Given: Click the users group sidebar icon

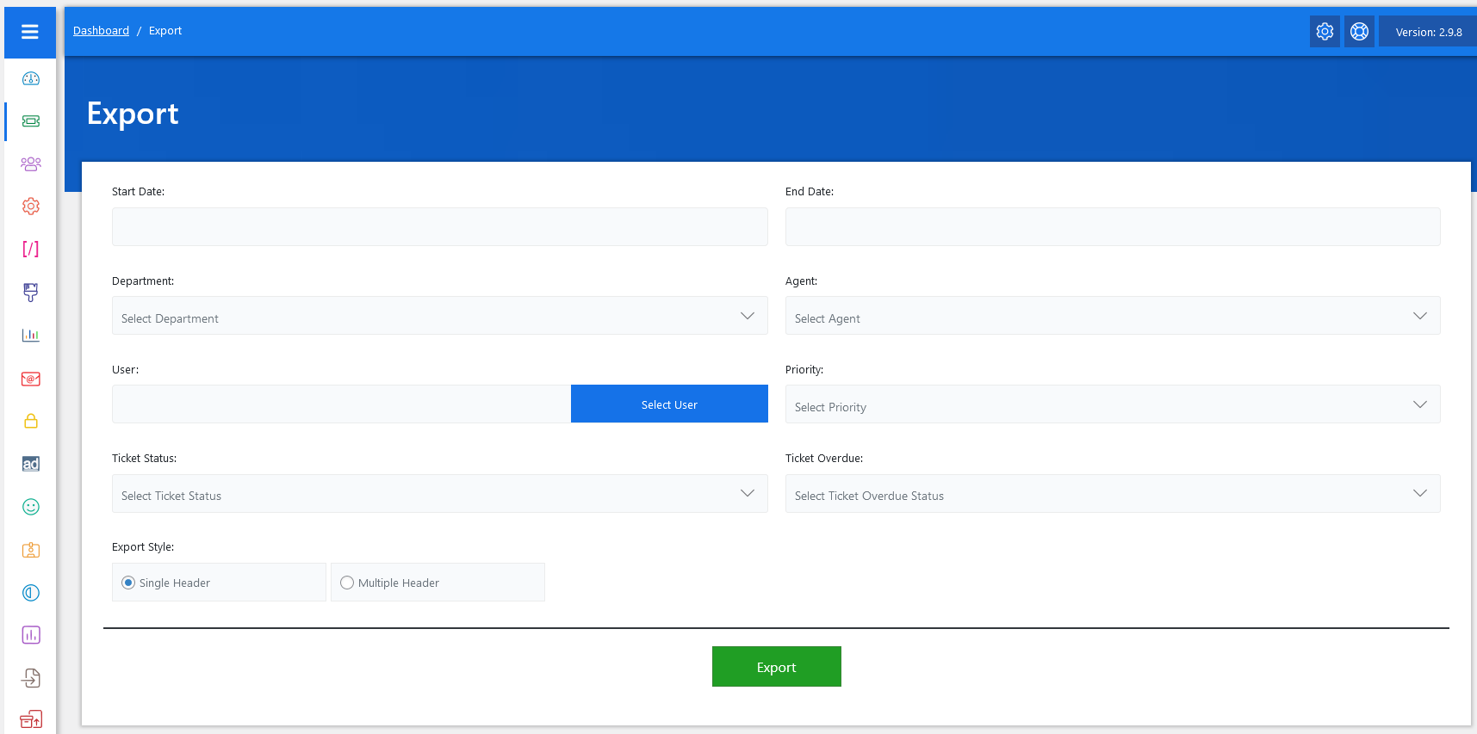Looking at the screenshot, I should pos(31,163).
